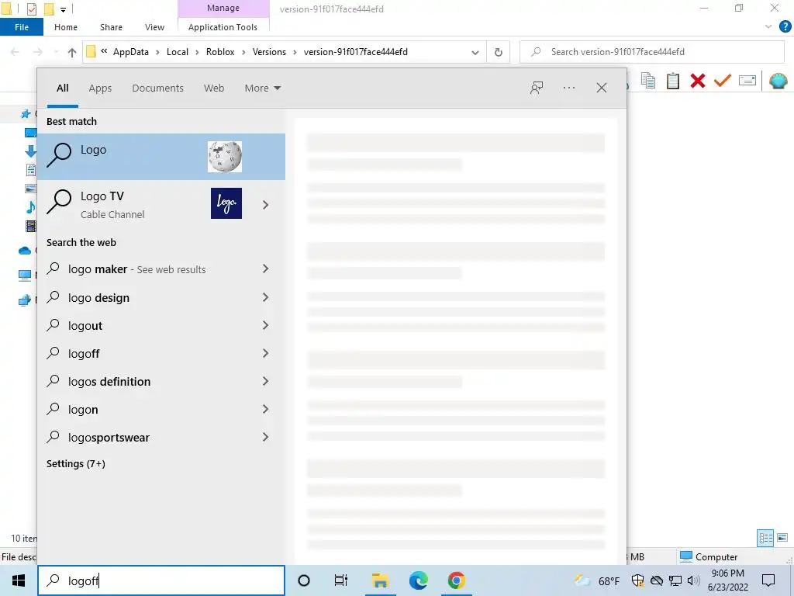794x596 pixels.
Task: Launch Microsoft Edge from taskbar
Action: pos(418,580)
